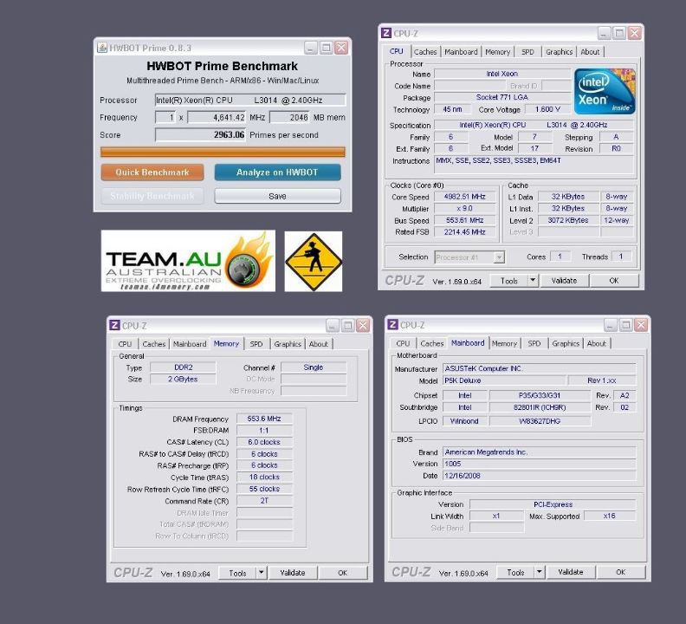686x624 pixels.
Task: Click the yellow pedestrian crossing sign image
Action: (x=314, y=262)
